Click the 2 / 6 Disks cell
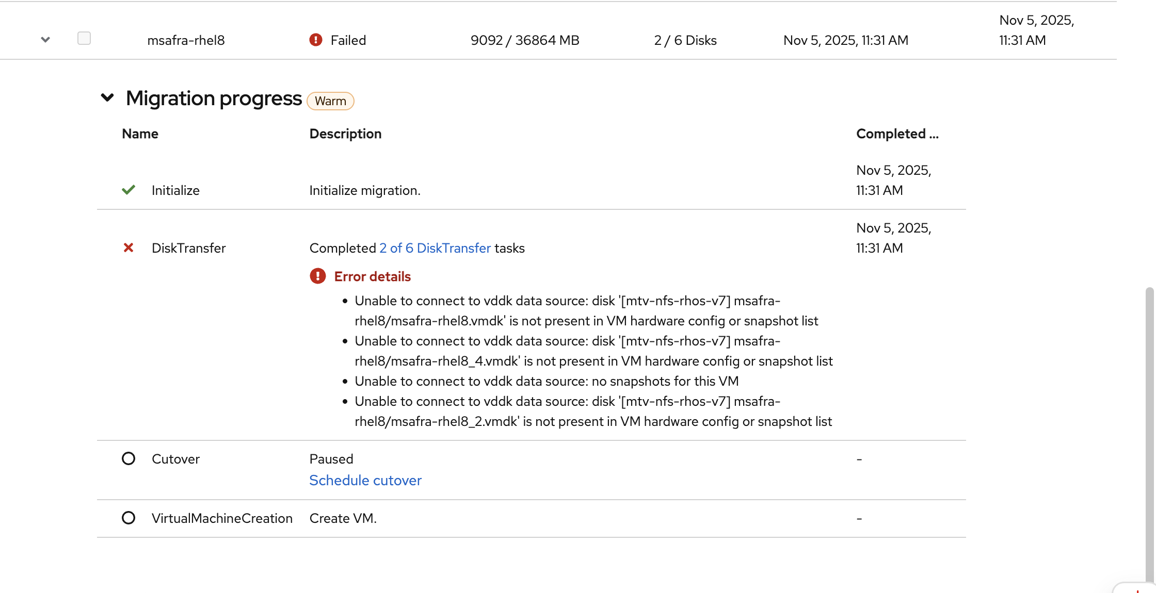This screenshot has width=1156, height=593. pyautogui.click(x=685, y=40)
